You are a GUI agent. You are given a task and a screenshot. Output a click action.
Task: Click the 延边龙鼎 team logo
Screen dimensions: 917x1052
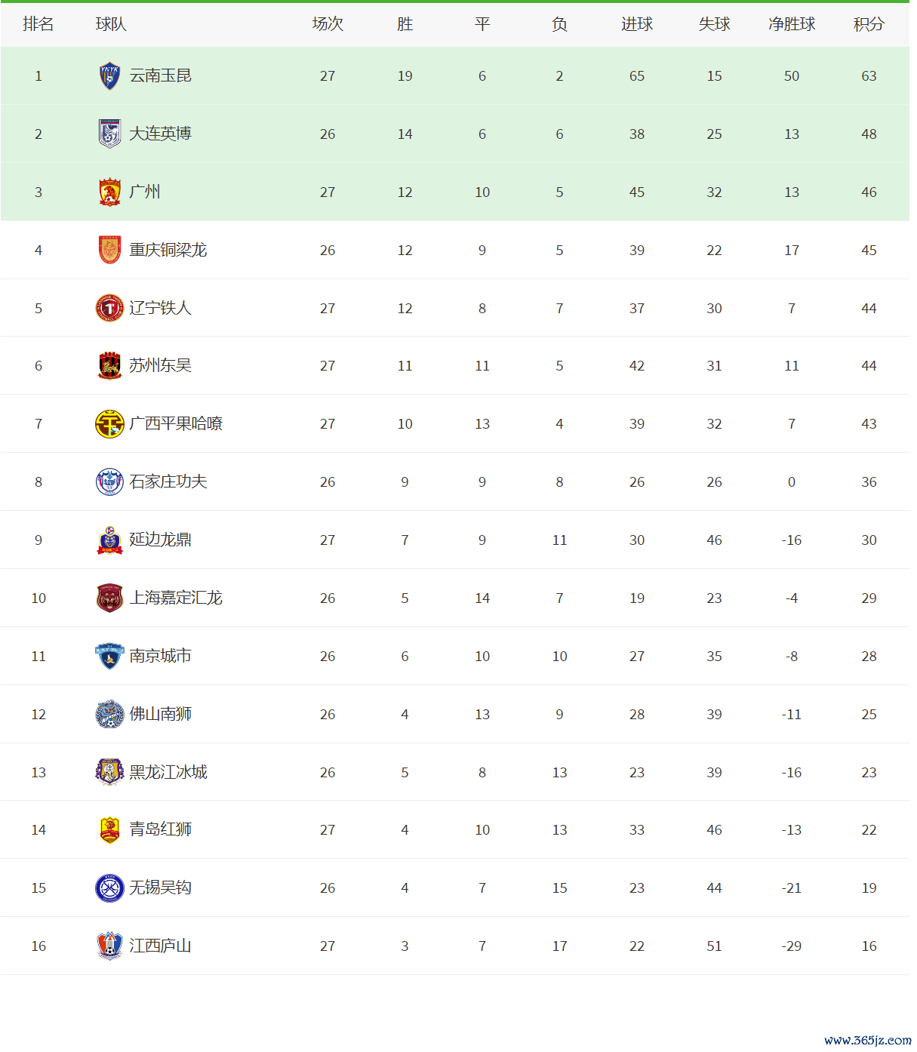109,540
